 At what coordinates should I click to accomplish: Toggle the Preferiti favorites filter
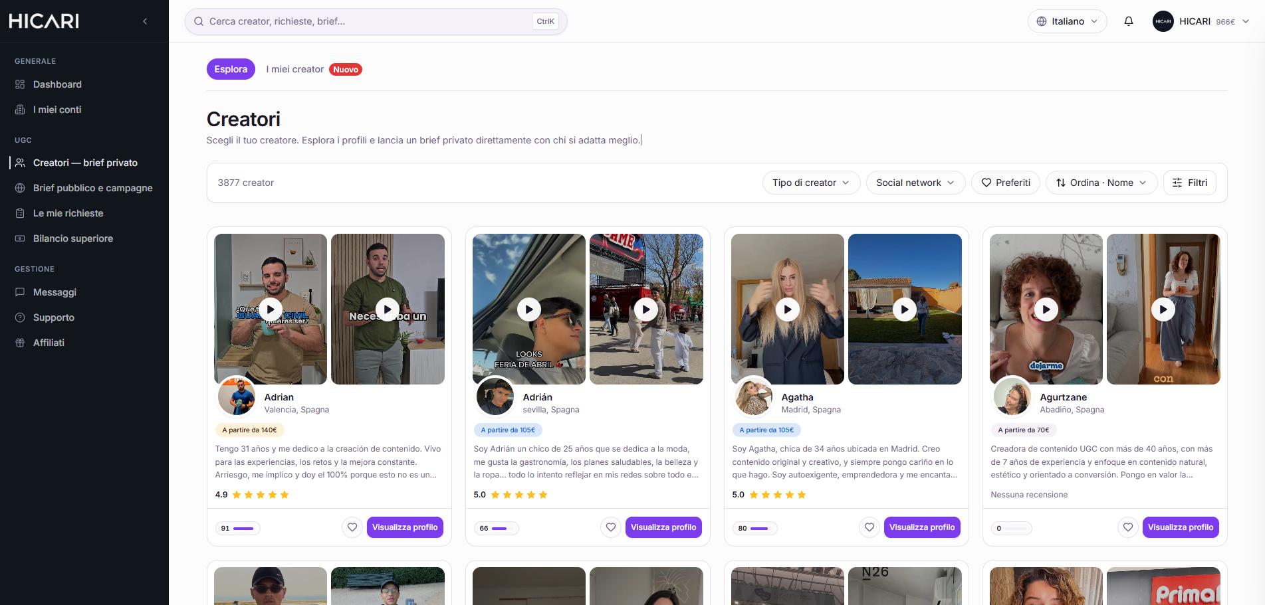coord(1006,183)
